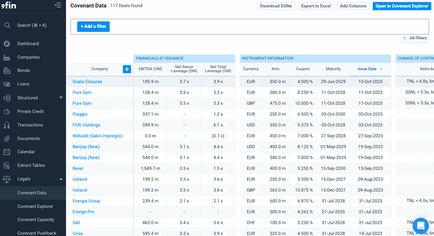Open the Piaggio company link
This screenshot has width=434, height=236.
(80, 114)
